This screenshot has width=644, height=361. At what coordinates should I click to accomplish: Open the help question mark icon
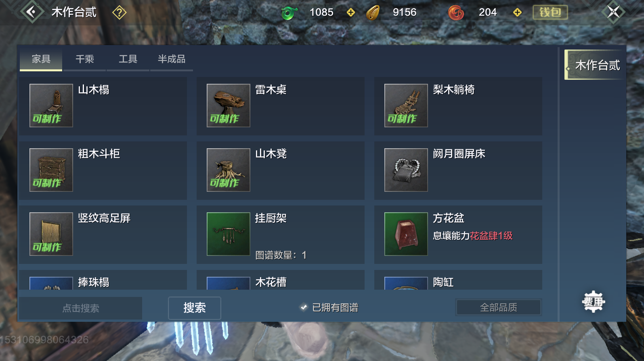[120, 12]
